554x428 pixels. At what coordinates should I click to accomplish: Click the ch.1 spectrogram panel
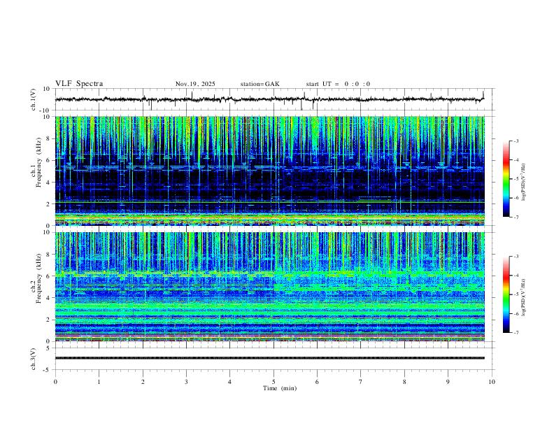click(x=269, y=171)
